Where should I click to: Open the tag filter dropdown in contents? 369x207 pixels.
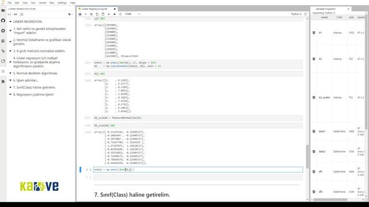click(70, 14)
